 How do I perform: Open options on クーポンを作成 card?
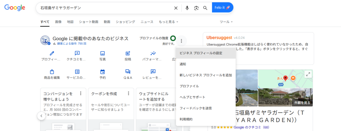[129, 93]
